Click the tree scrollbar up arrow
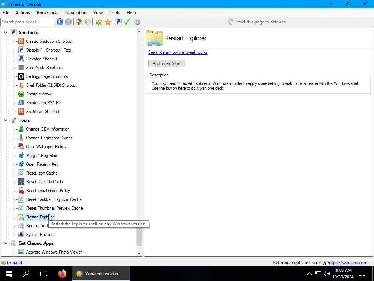Screen dimensions: 374x281 click(x=139, y=31)
